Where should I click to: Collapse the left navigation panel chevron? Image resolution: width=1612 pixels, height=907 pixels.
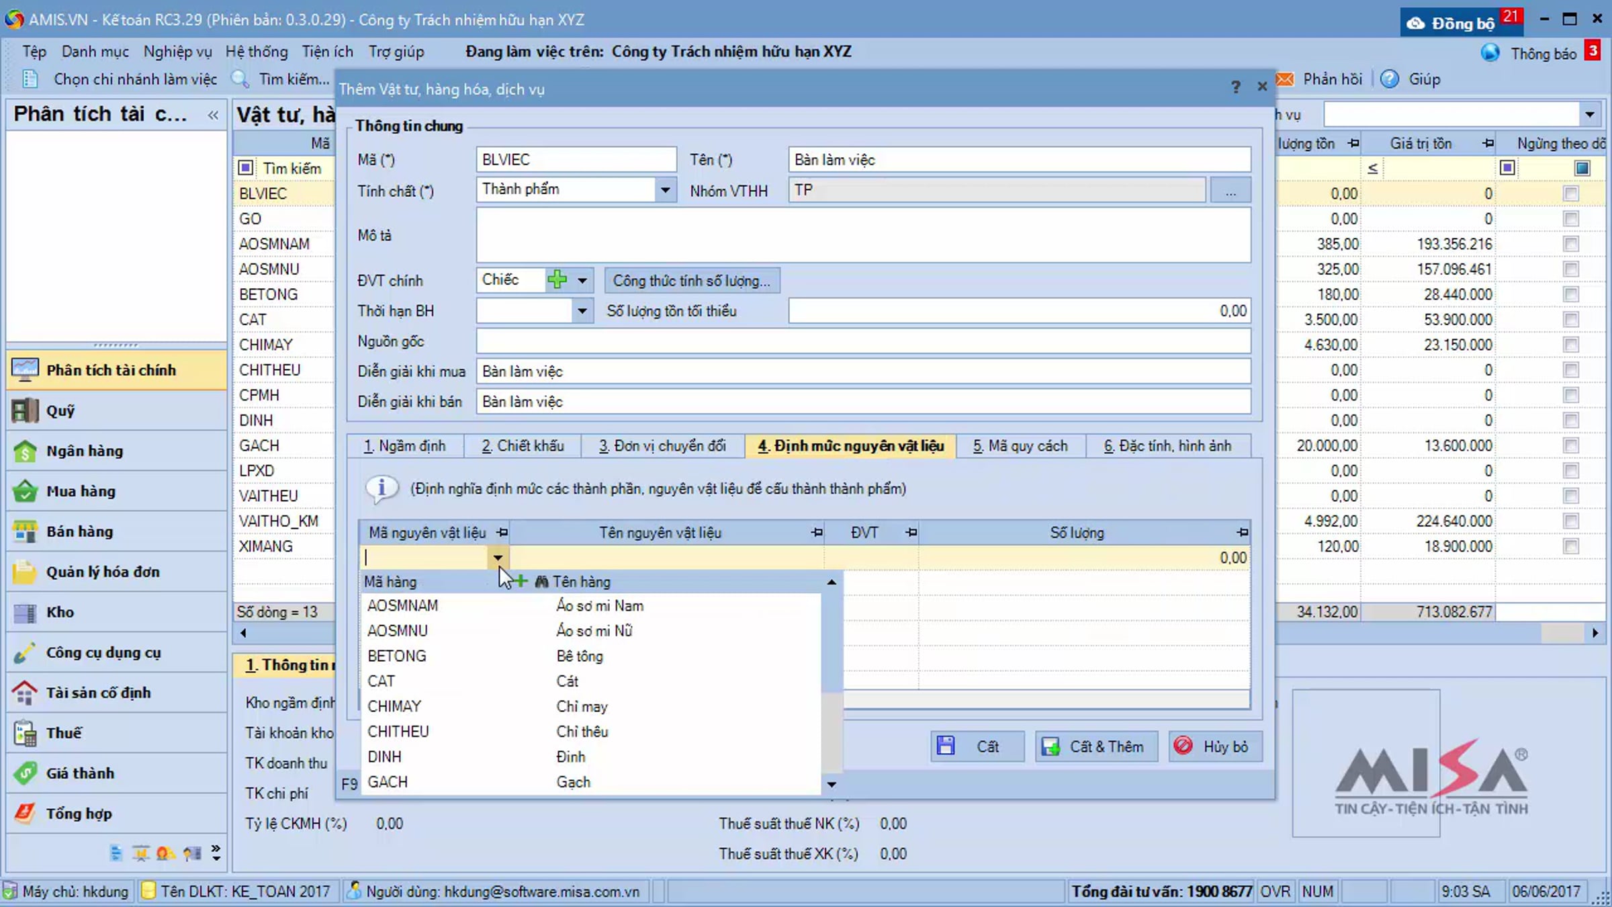[214, 115]
